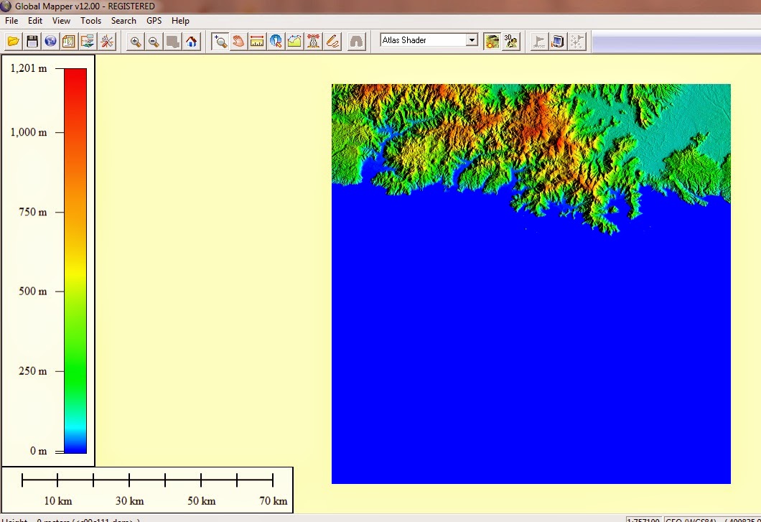This screenshot has width=761, height=522.
Task: Click the Full View home button
Action: click(x=190, y=41)
